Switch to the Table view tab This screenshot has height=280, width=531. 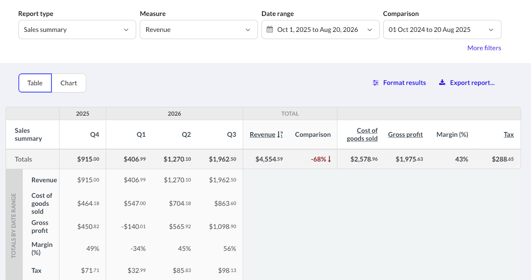coord(35,83)
